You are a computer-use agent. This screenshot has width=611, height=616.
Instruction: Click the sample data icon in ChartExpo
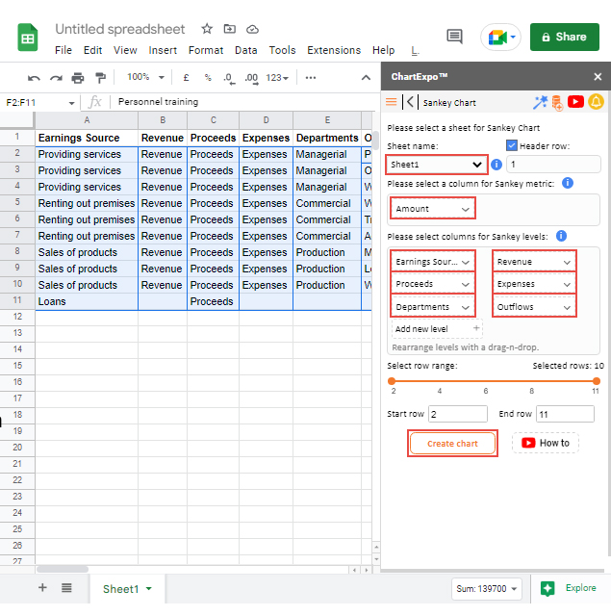point(557,103)
